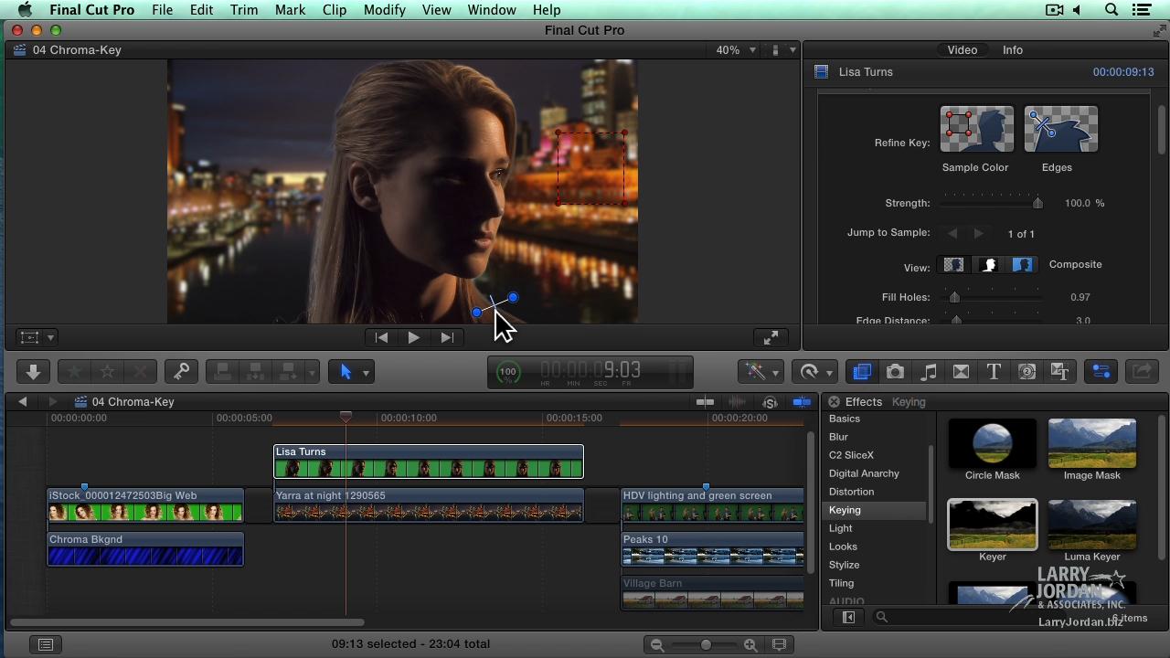Go to the previous edit point

381,337
